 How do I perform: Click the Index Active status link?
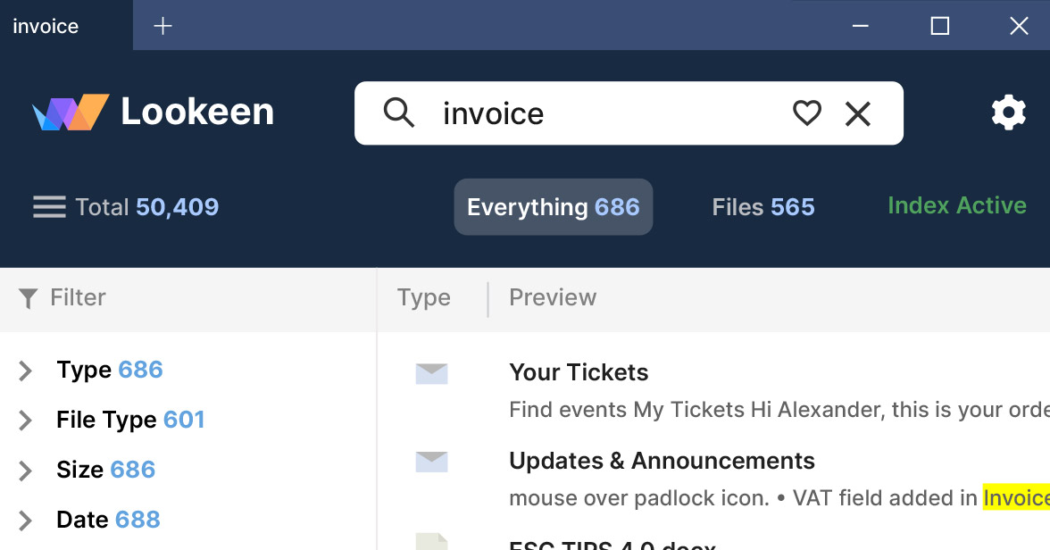point(956,205)
